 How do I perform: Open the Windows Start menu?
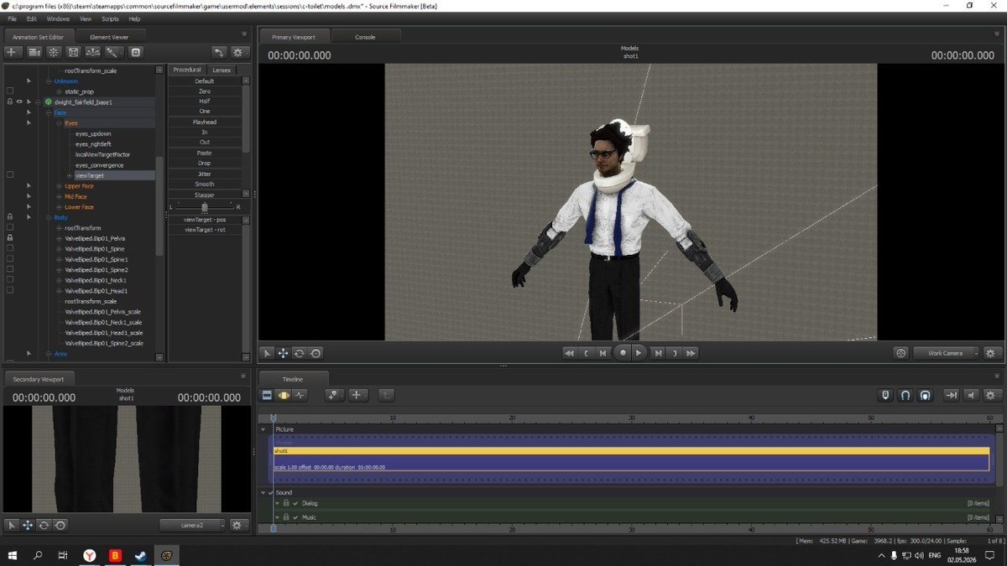(x=13, y=555)
